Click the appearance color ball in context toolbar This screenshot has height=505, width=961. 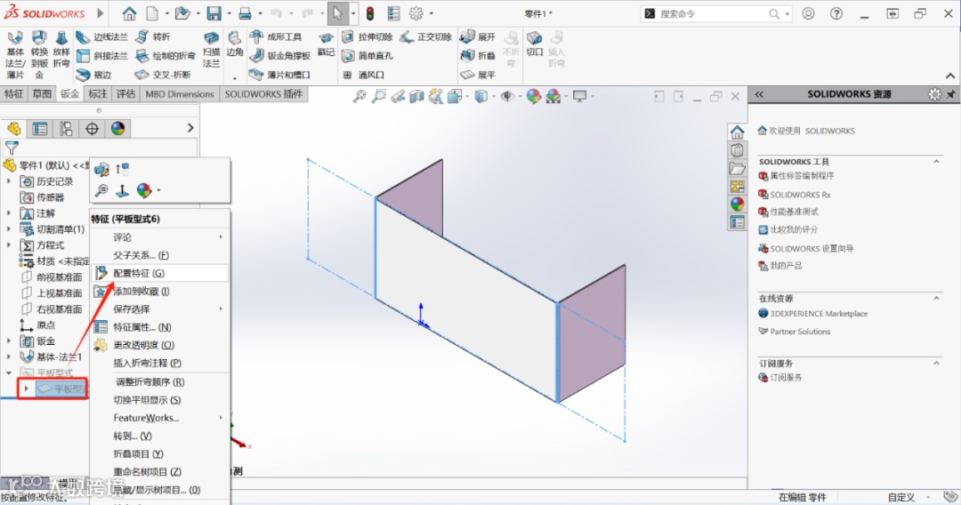144,190
